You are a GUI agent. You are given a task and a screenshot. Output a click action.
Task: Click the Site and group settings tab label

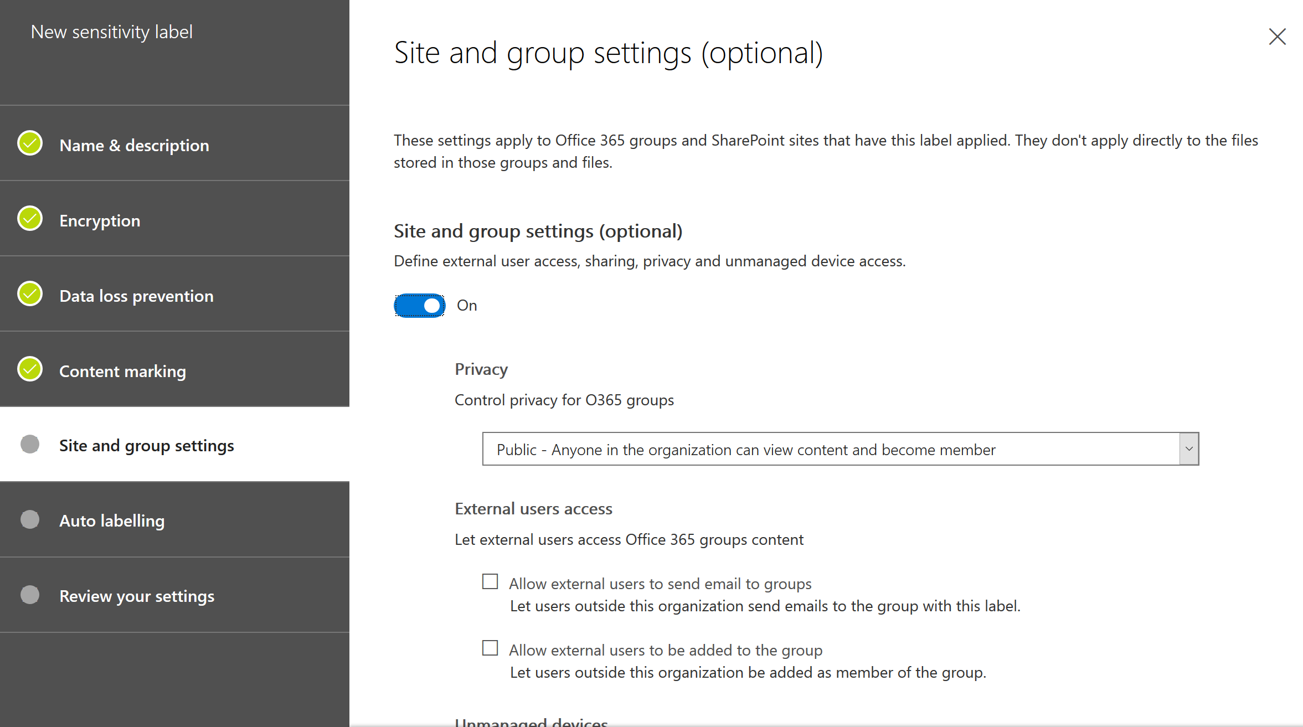[147, 445]
